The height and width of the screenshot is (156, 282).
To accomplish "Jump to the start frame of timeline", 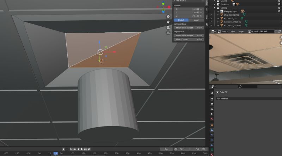I will point(71,149).
